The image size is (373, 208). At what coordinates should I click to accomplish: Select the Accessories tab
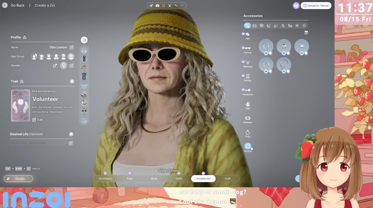[203, 178]
